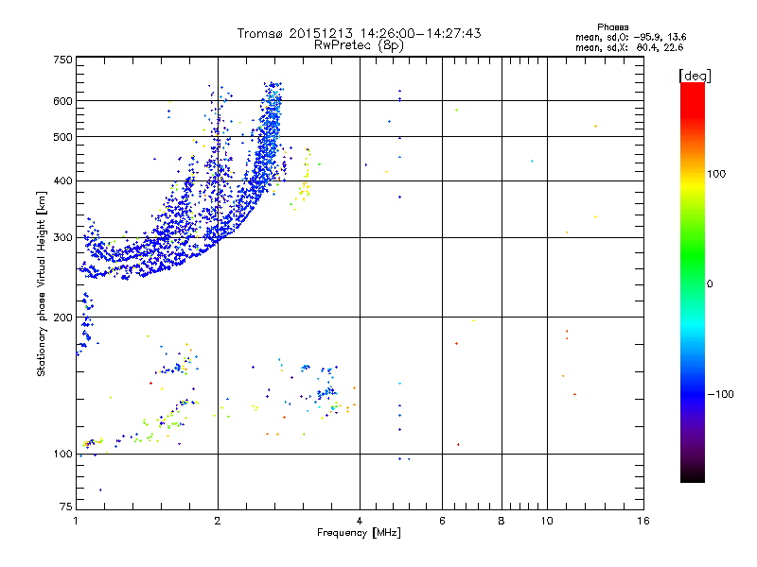Click the colorbar tick label '100'

click(716, 174)
